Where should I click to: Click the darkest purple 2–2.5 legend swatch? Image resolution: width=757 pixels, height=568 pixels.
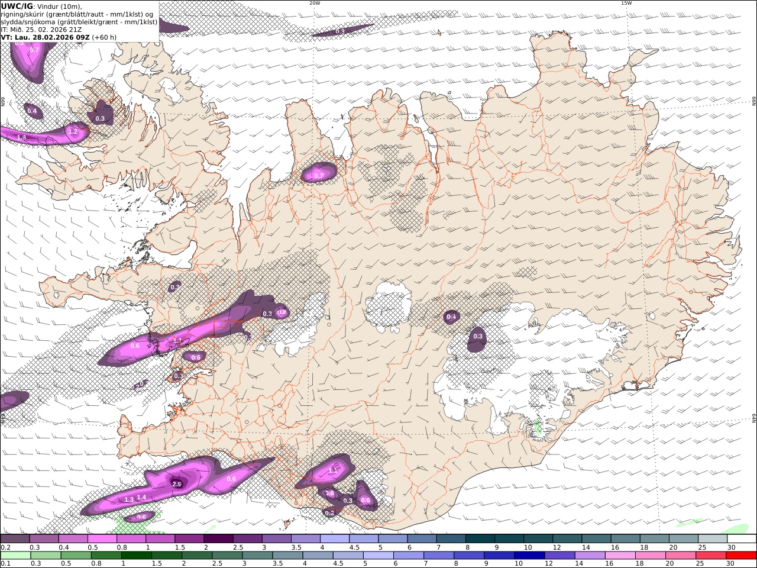point(218,538)
